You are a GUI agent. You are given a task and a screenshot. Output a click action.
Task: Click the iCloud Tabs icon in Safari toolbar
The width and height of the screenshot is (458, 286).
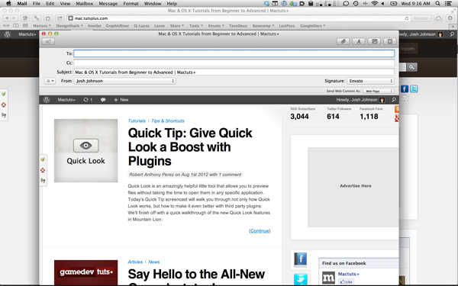[438, 18]
